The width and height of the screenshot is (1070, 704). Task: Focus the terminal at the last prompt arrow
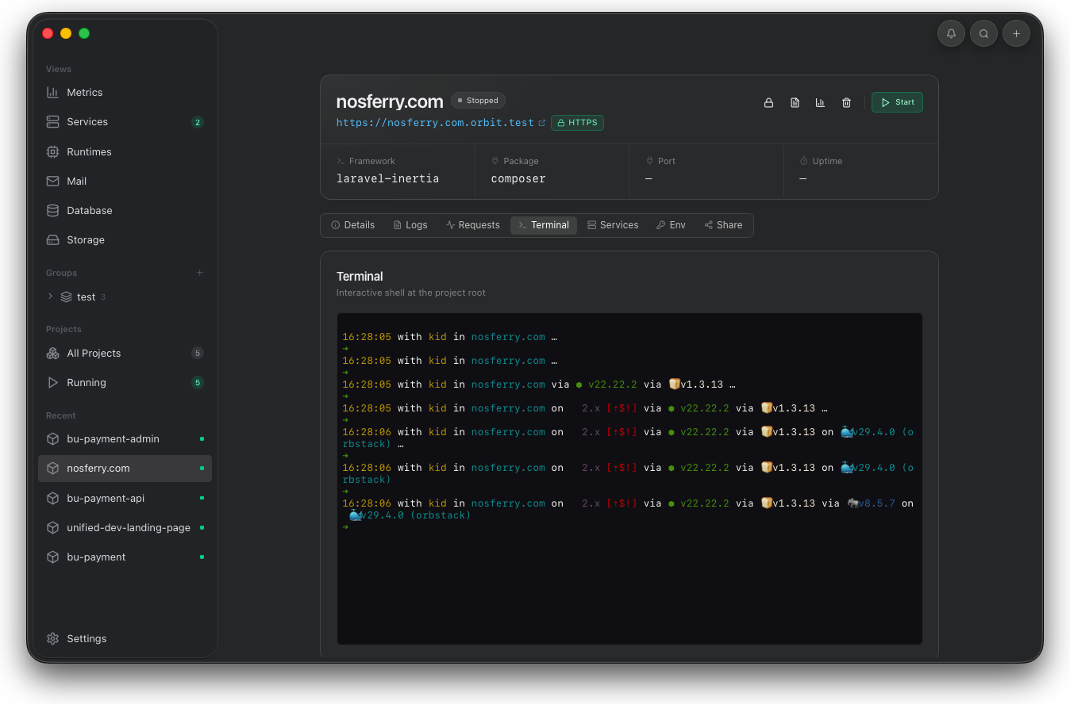[345, 527]
